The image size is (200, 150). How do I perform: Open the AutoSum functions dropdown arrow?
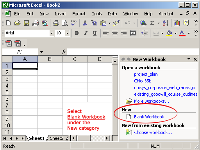point(159,23)
